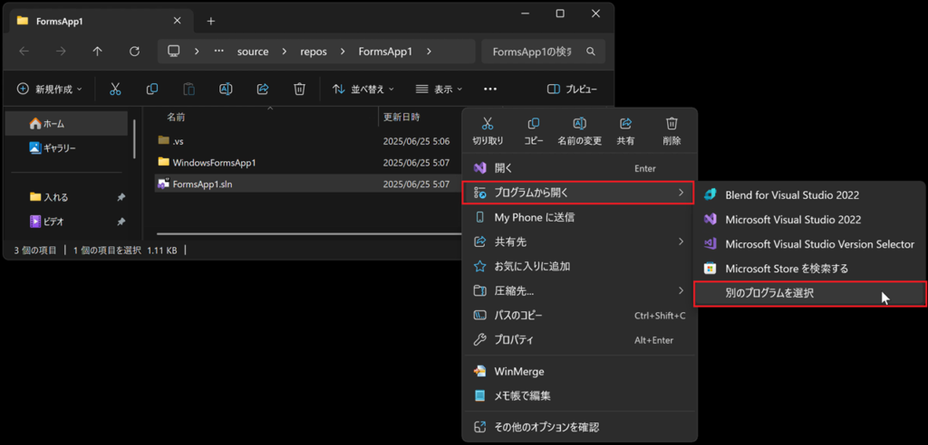Viewport: 928px width, 445px height.
Task: Choose Microsoft Visual Studio 2022
Action: 808,219
